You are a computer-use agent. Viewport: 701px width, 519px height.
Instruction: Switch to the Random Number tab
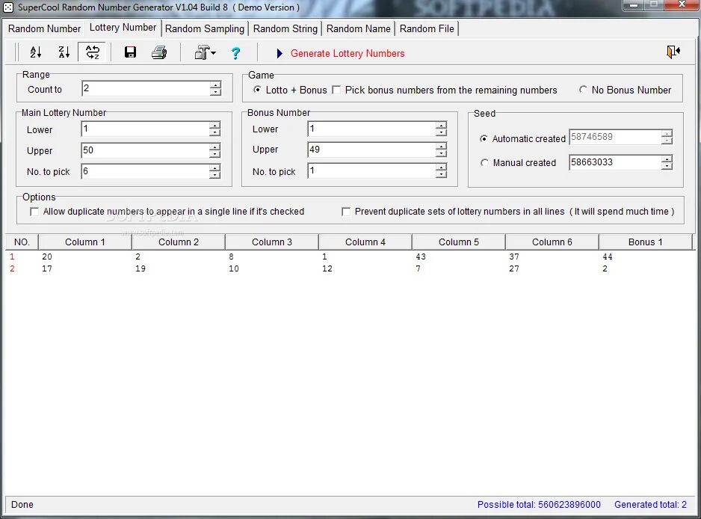[x=44, y=28]
